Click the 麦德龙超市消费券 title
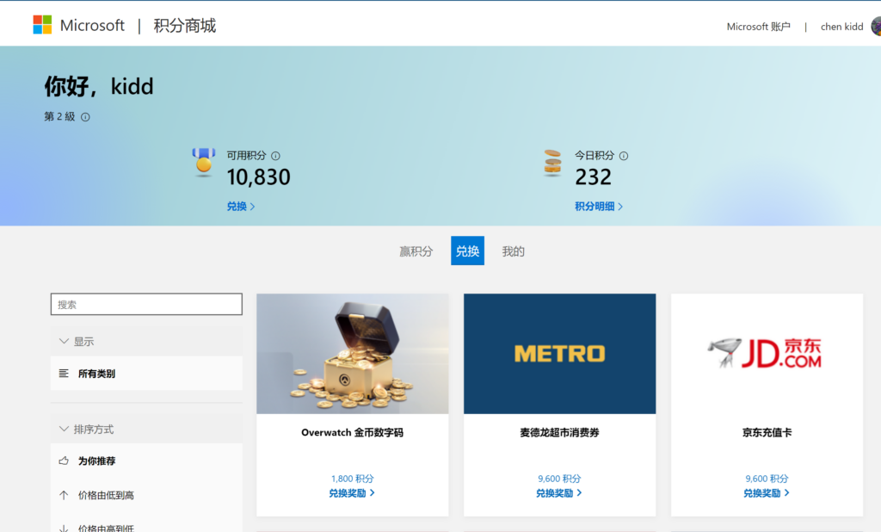This screenshot has width=881, height=532. (559, 432)
